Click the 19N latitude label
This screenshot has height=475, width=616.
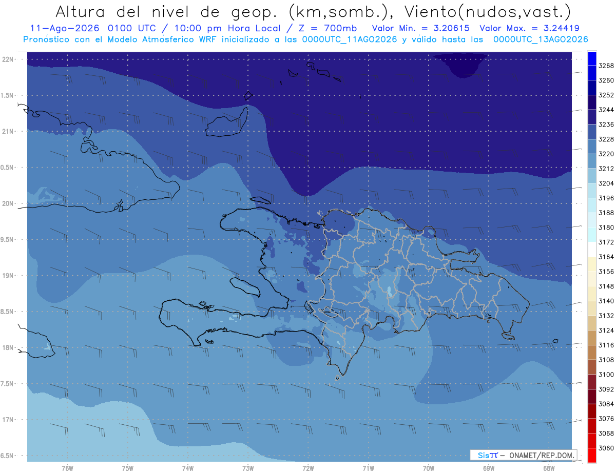point(9,276)
